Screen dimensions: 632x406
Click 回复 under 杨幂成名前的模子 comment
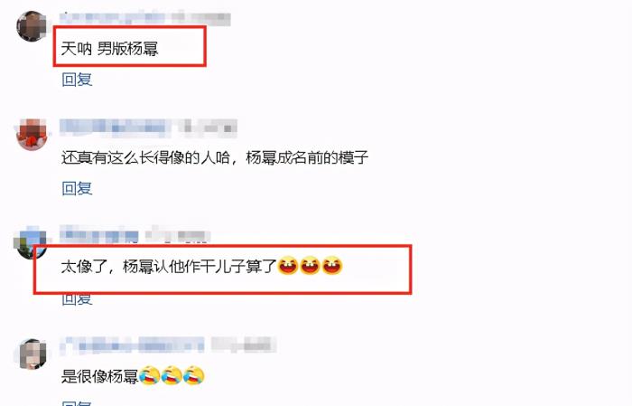[77, 188]
